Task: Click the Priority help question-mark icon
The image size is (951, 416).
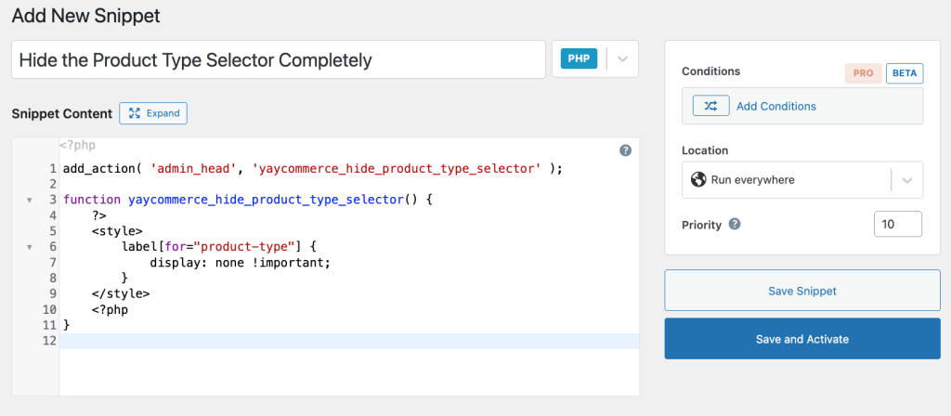Action: (x=735, y=225)
